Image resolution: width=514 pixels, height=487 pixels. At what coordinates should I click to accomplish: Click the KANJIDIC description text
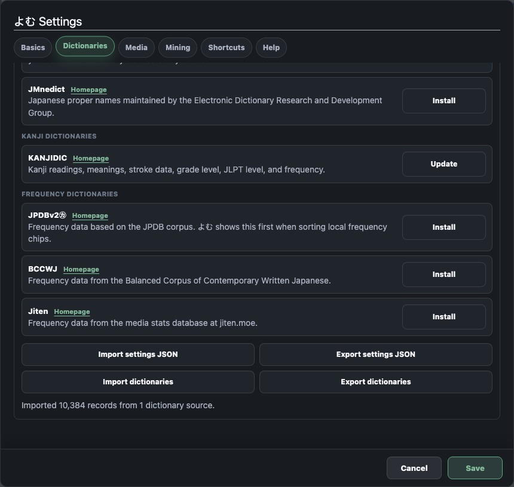pyautogui.click(x=176, y=170)
